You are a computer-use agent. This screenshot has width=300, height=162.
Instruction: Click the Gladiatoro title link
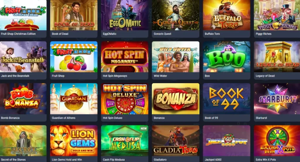(x=160, y=160)
